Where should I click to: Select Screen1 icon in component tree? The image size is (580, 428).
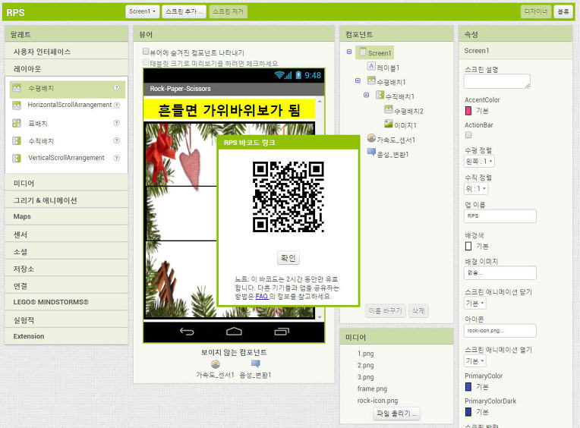363,52
